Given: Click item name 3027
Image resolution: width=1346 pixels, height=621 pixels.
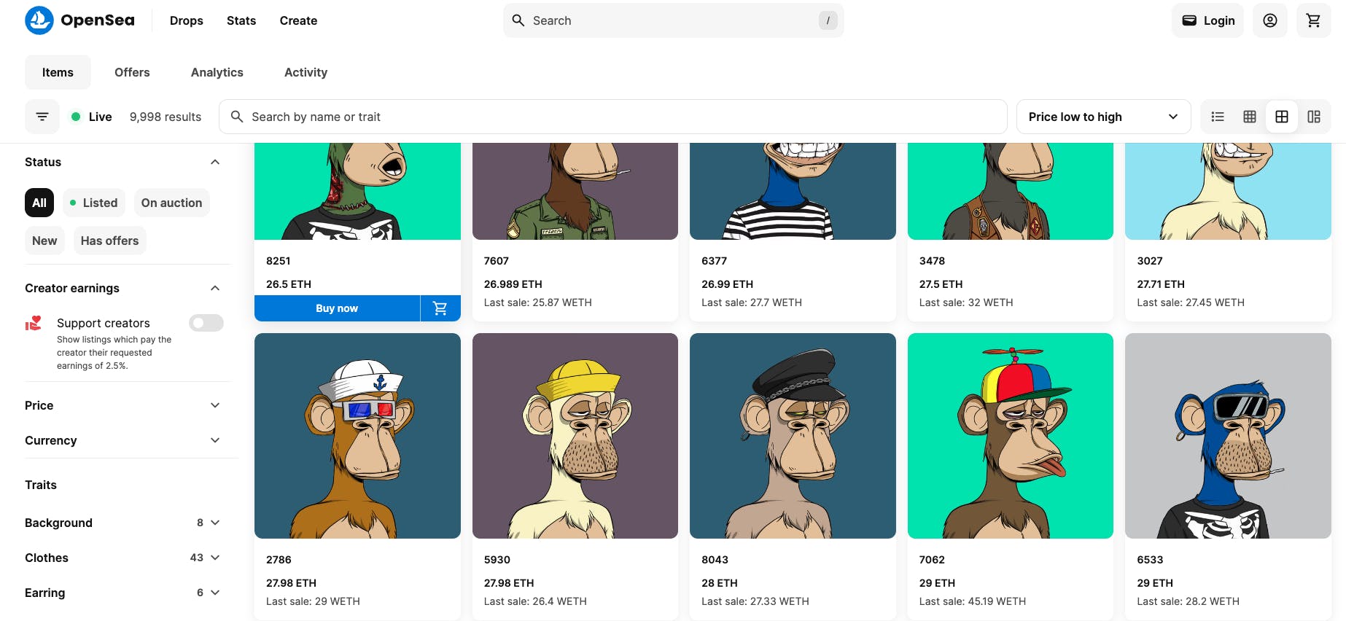Looking at the screenshot, I should 1150,261.
